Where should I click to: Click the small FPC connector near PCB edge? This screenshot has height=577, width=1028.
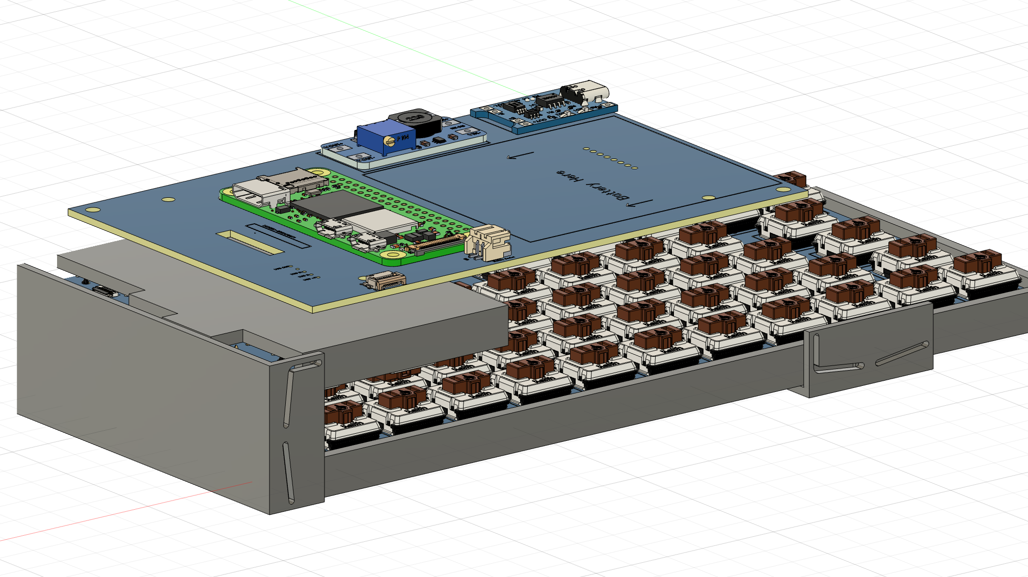[386, 280]
